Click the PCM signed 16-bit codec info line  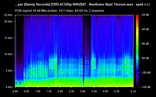59,11
